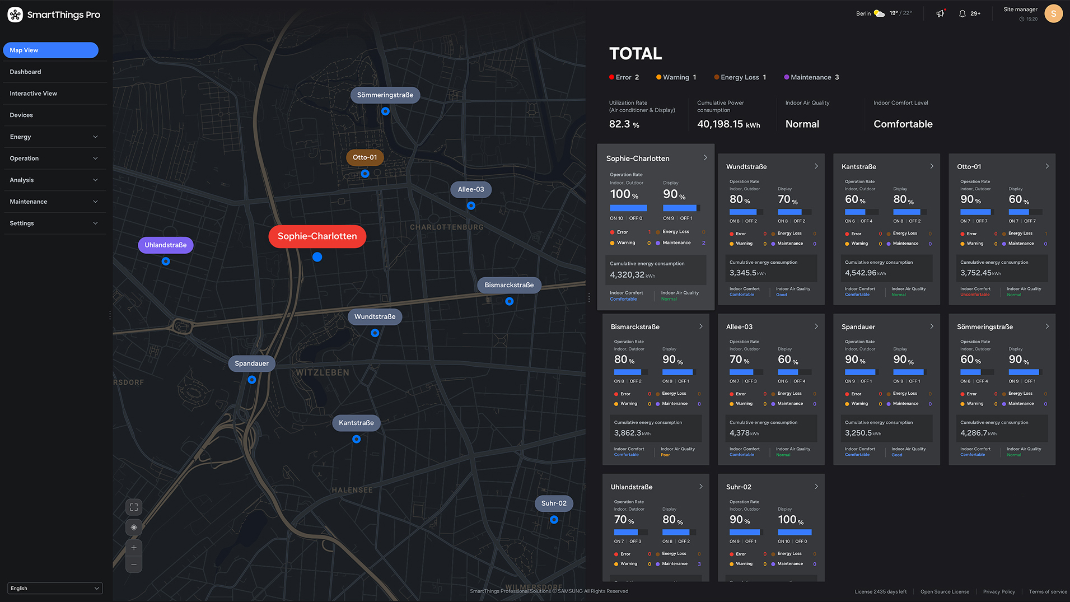Screen dimensions: 1070x602
Task: Click the locate-me map control
Action: point(134,528)
